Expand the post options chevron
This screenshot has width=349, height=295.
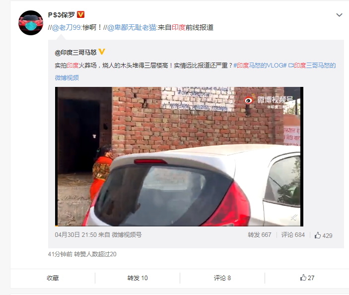click(x=339, y=15)
